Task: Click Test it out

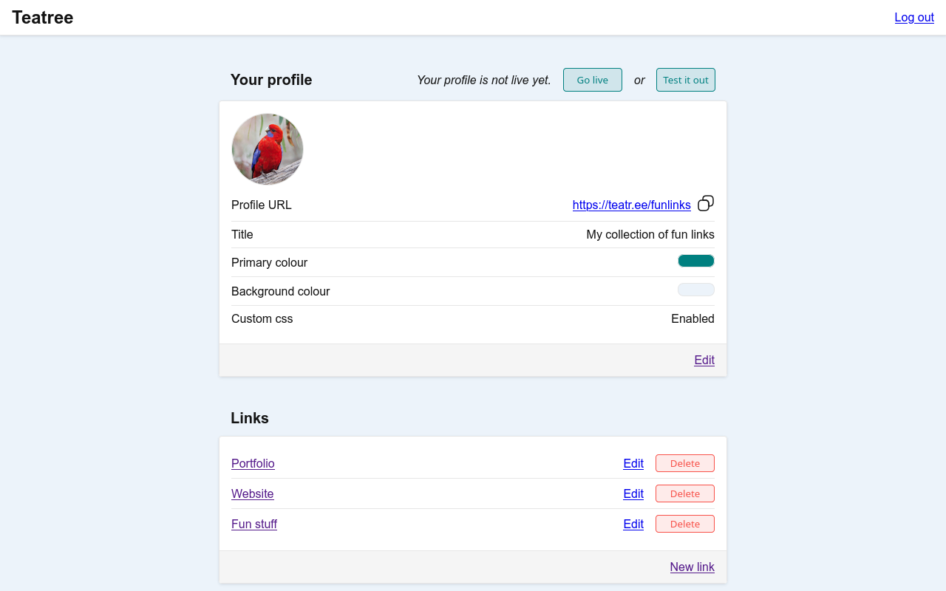Action: click(685, 79)
